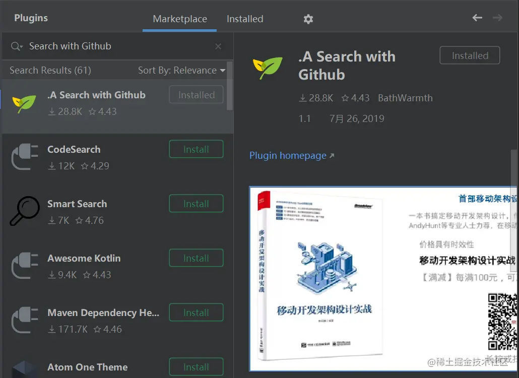Clear the plugin search text

coord(218,46)
